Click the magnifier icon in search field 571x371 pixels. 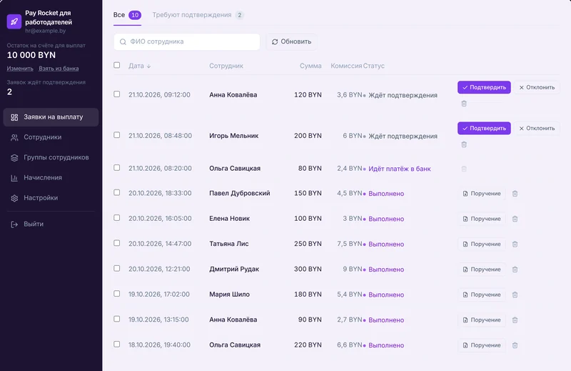pyautogui.click(x=123, y=41)
